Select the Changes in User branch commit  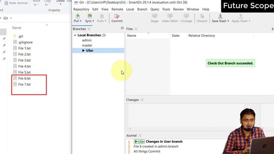pyautogui.click(x=164, y=142)
